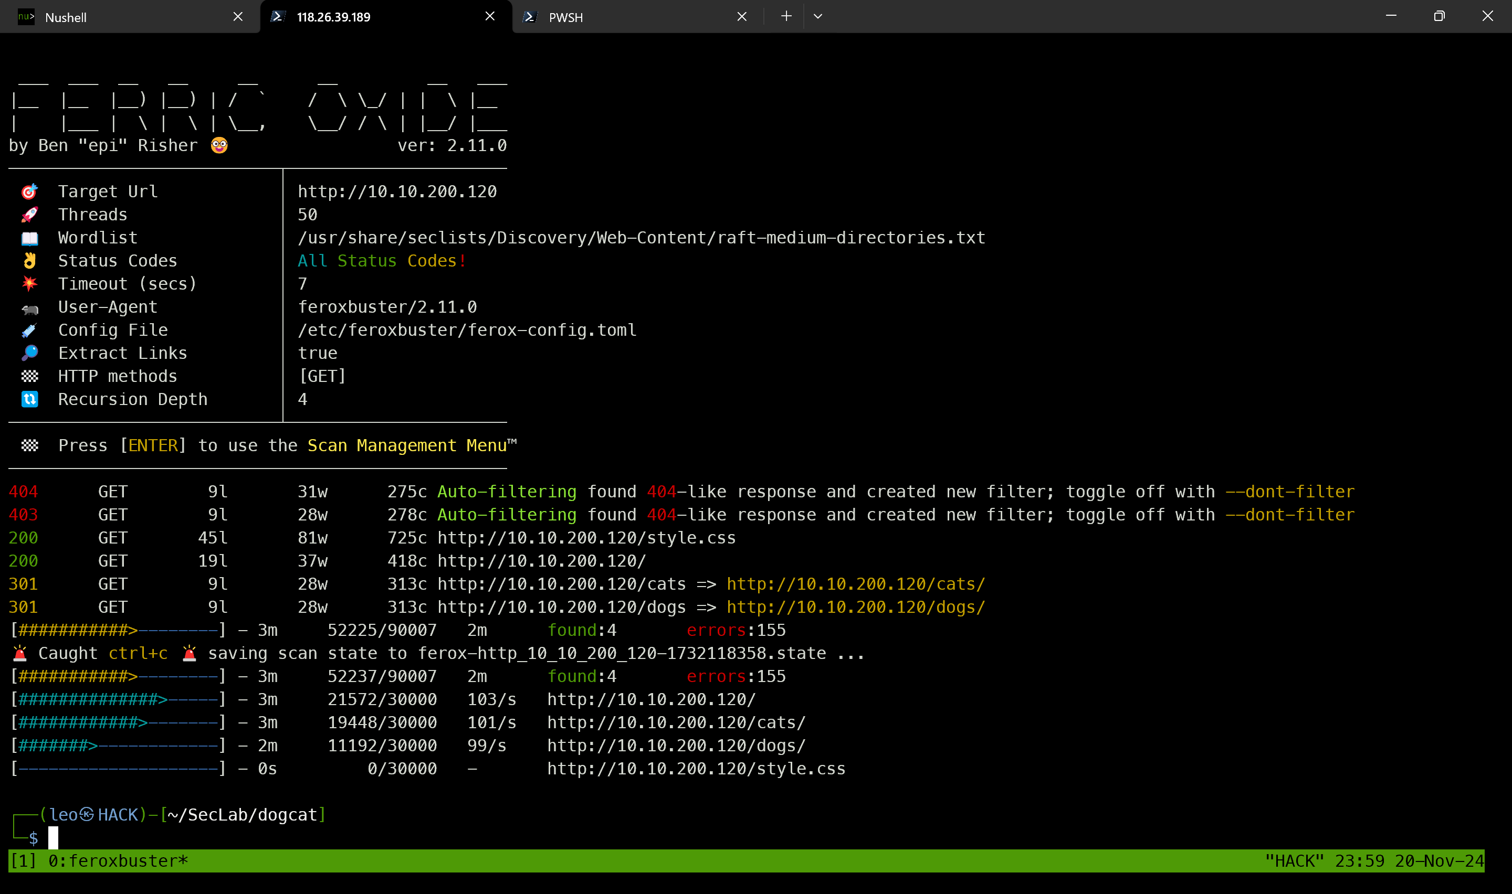Click the first --dont-filter flag text

(x=1289, y=492)
